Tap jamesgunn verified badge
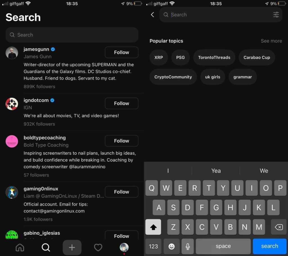This screenshot has width=288, height=256. pos(53,49)
